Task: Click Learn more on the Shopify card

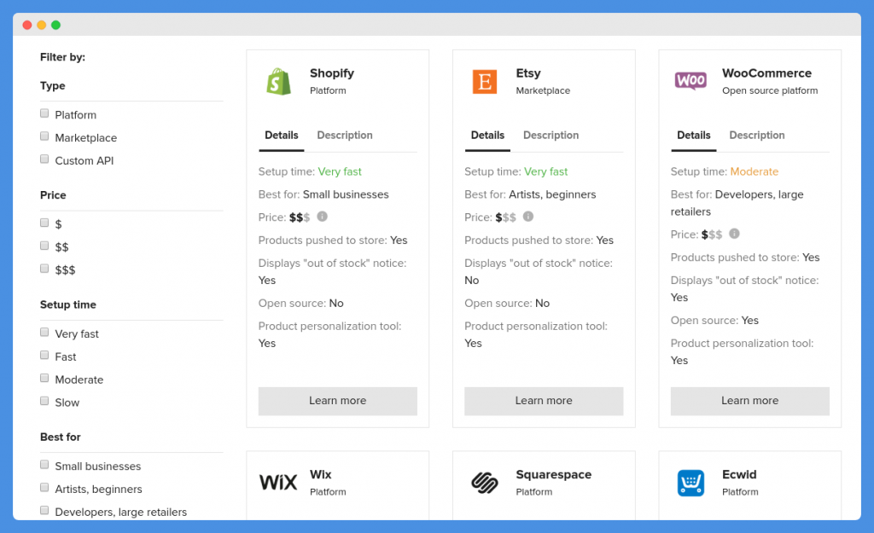Action: [x=338, y=401]
